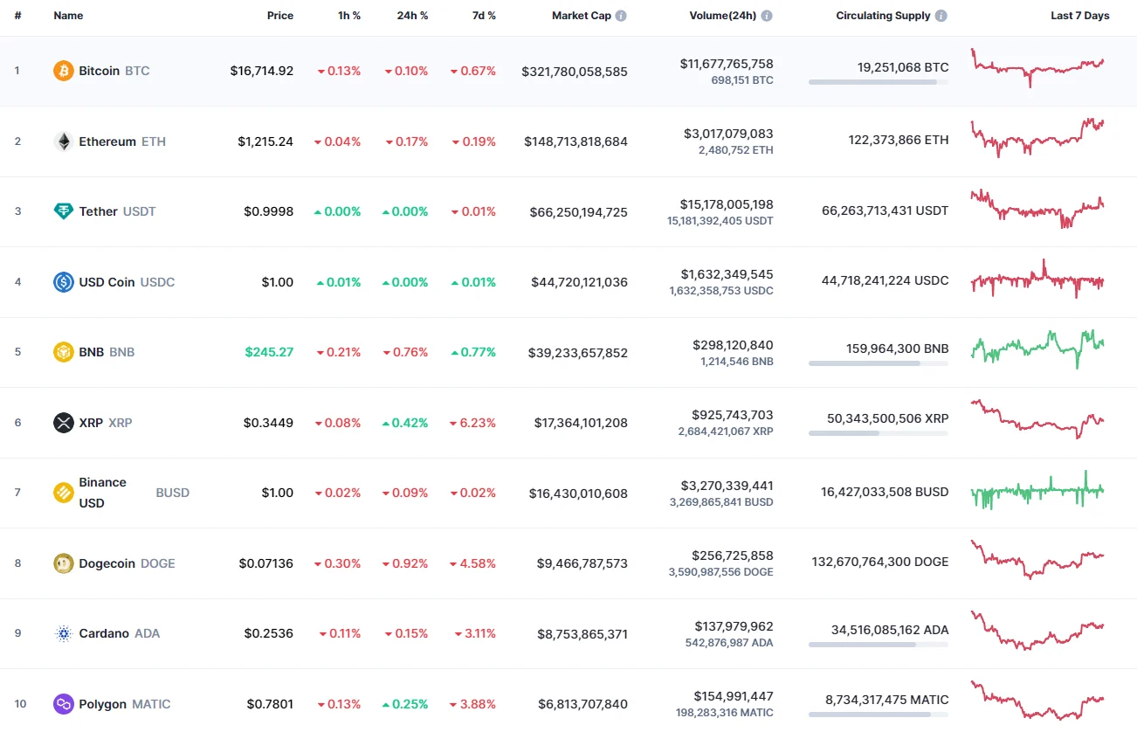Click the BNB coin logo
This screenshot has height=732, width=1137.
click(x=62, y=352)
